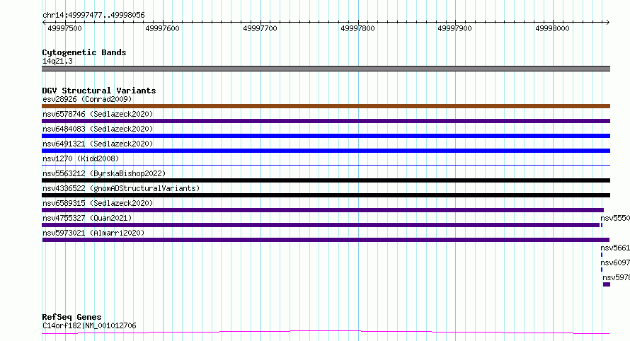Click ruler position 49997500

point(64,28)
